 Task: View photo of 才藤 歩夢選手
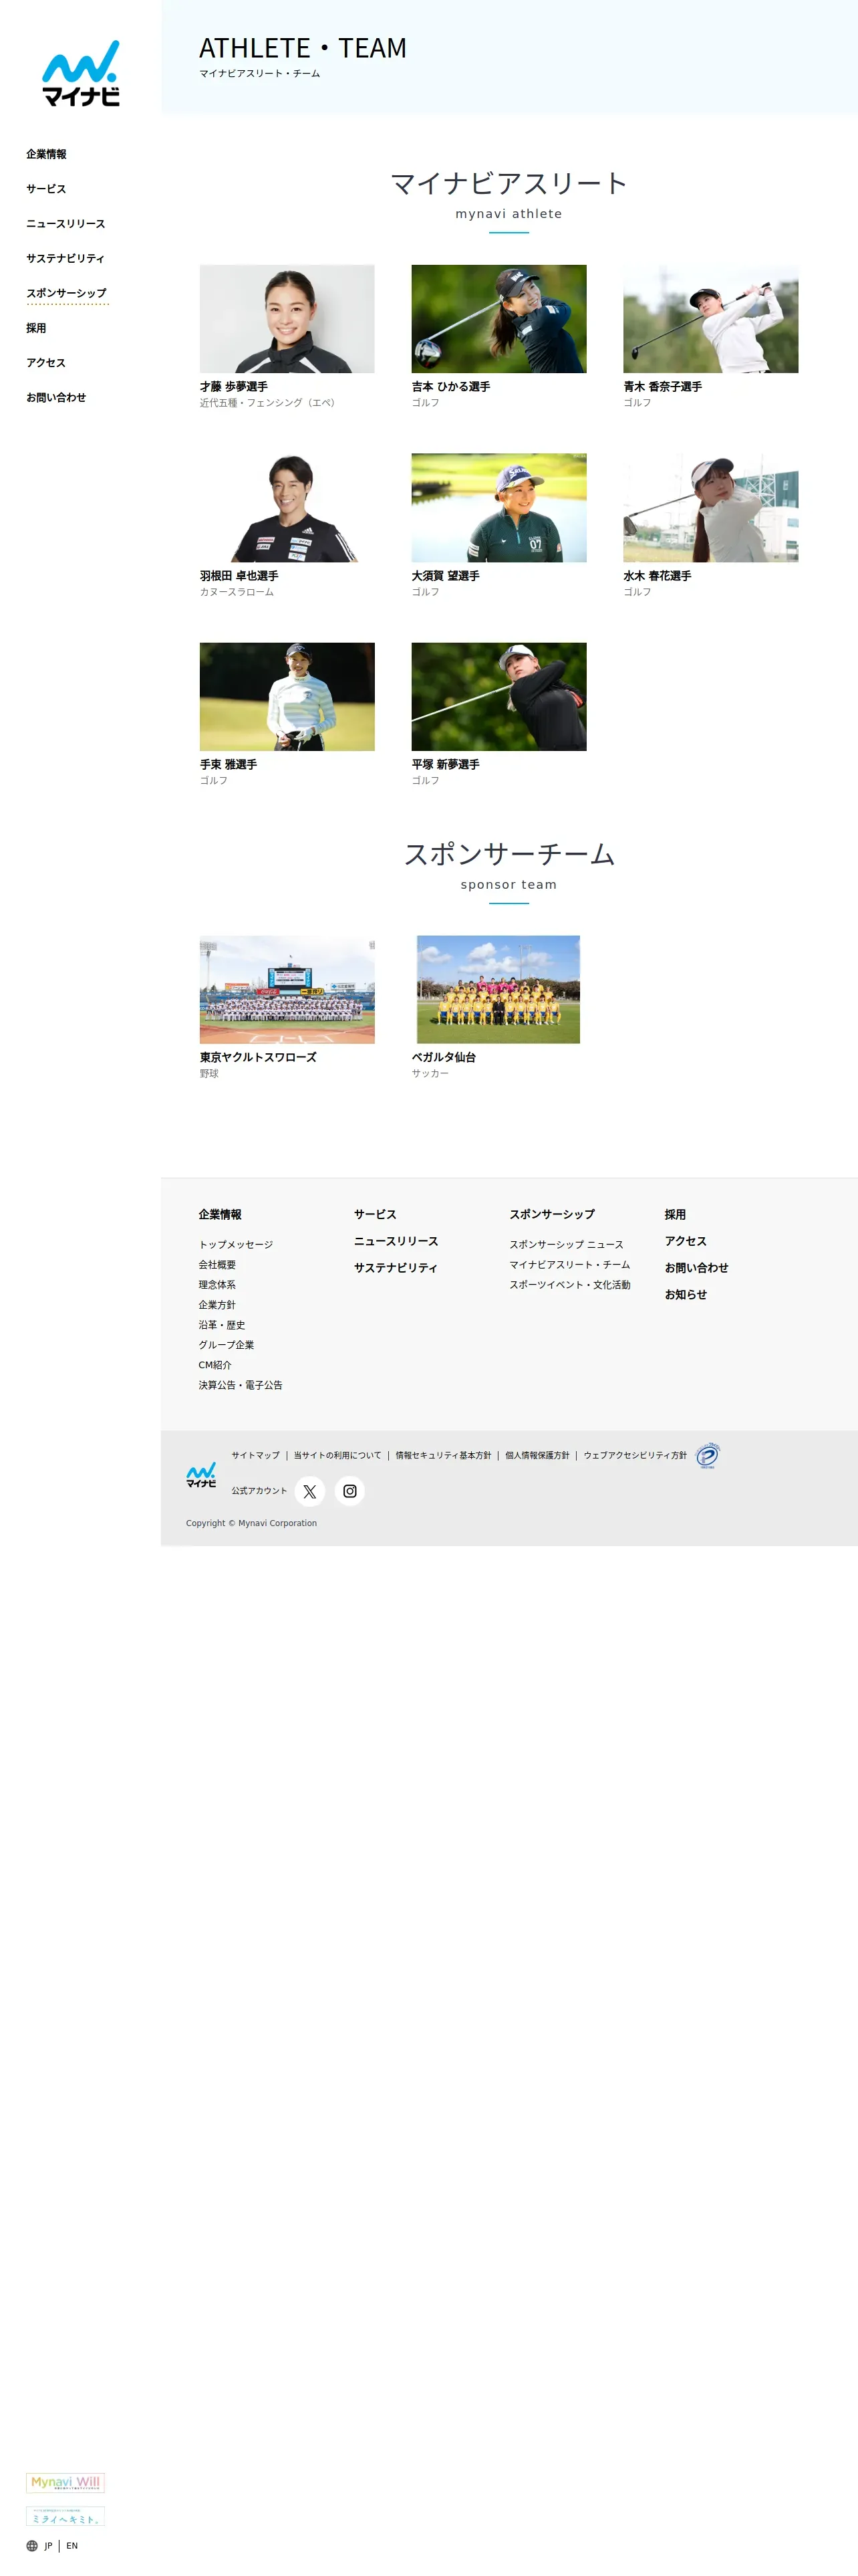pyautogui.click(x=287, y=319)
